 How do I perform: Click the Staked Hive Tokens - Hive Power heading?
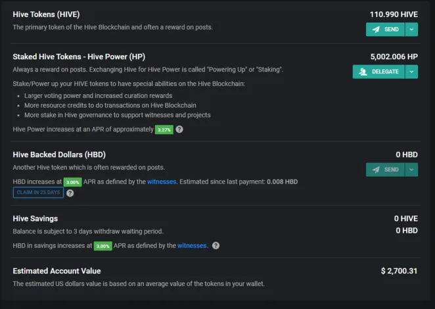79,57
